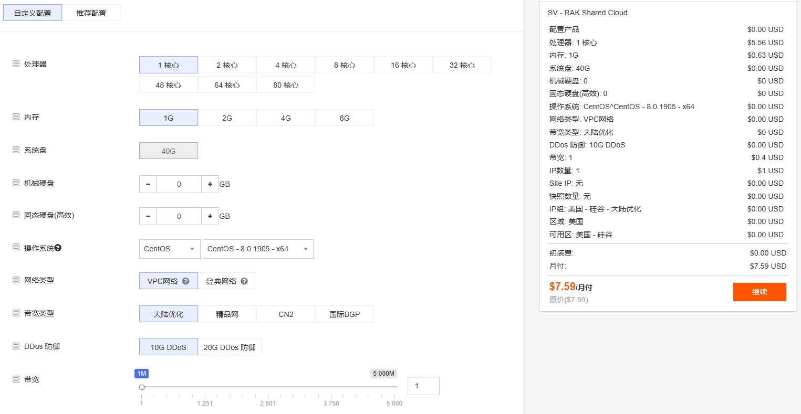Click the question mark on 经典网络 option

click(x=243, y=281)
